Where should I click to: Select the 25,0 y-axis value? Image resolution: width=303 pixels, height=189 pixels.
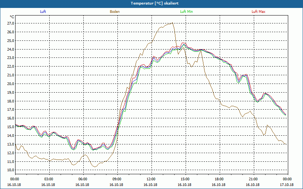pos(11,41)
